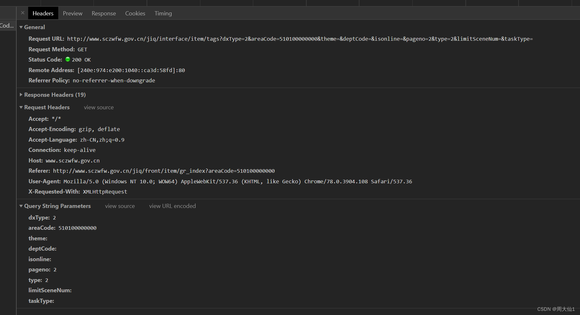This screenshot has width=580, height=315.
Task: Select the Headers tab
Action: 43,13
